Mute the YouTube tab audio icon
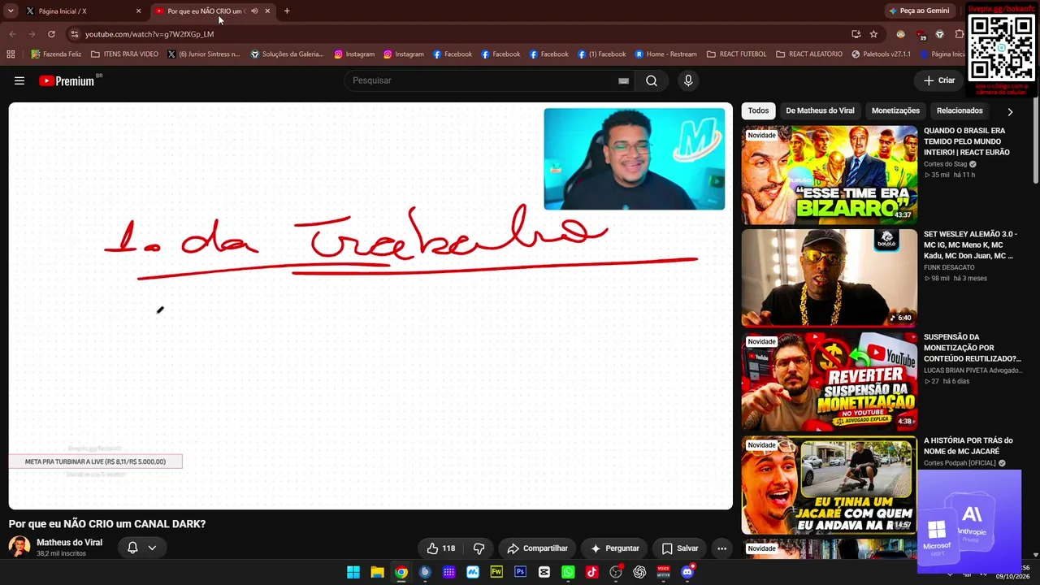The image size is (1040, 585). [254, 11]
